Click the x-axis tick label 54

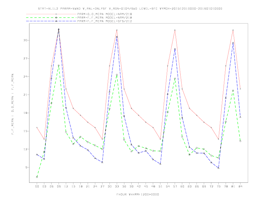(168, 186)
